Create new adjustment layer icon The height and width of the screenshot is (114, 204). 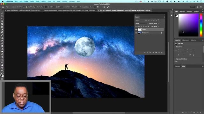(x=153, y=53)
